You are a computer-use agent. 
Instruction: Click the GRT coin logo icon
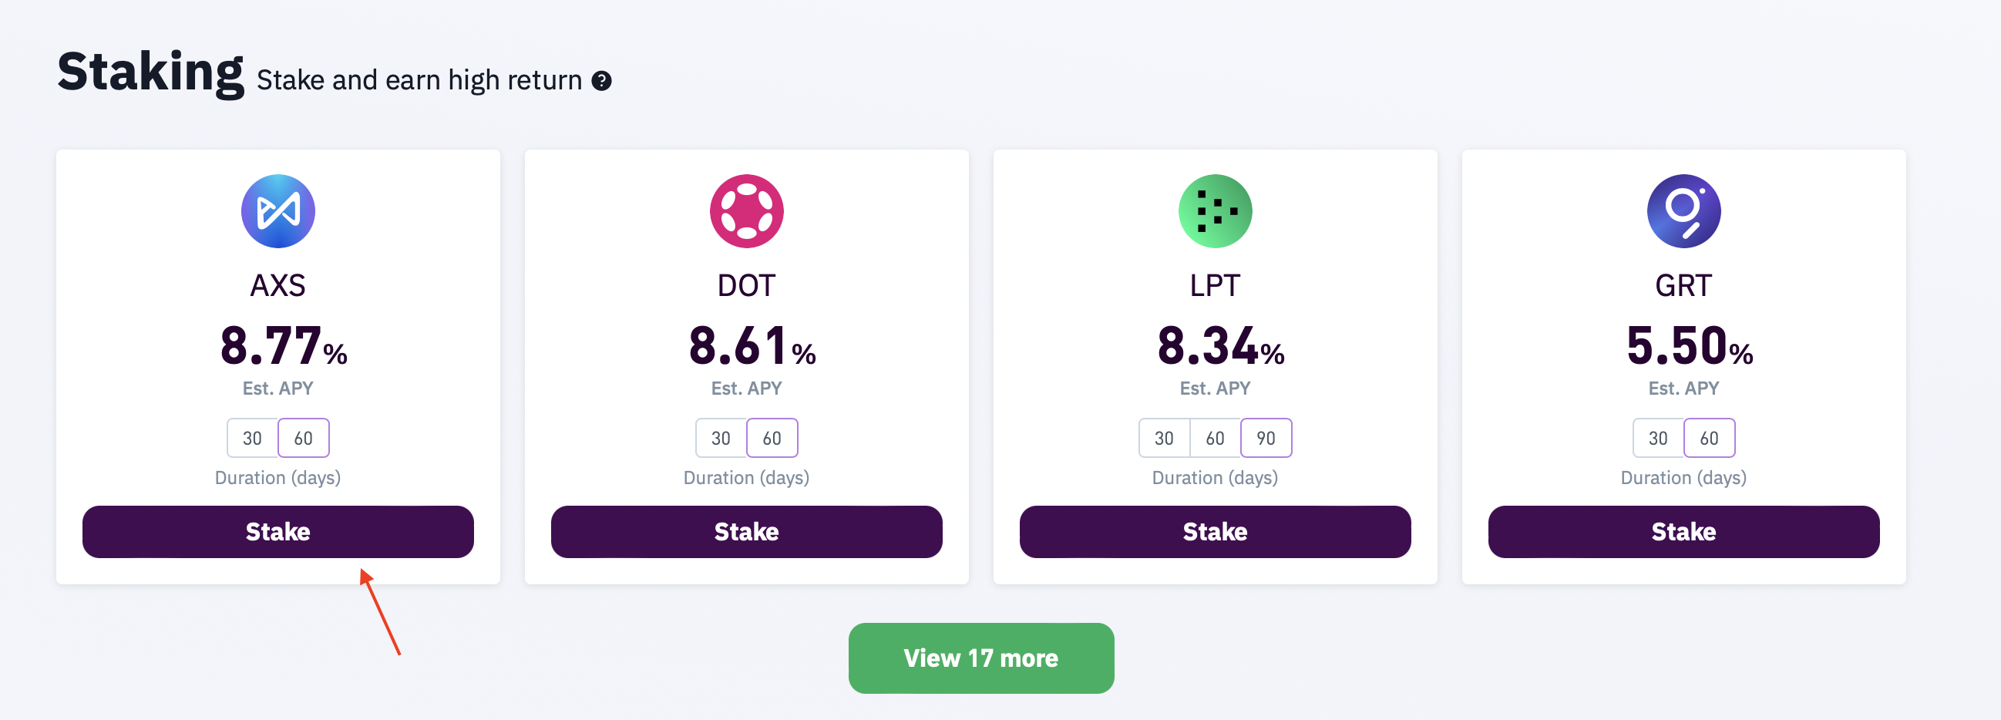coord(1683,211)
